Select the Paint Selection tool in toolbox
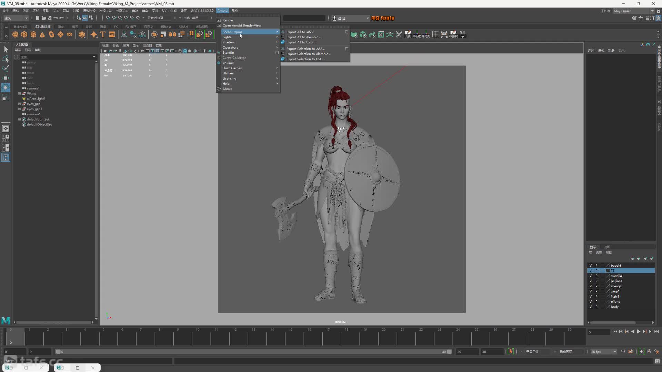The height and width of the screenshot is (372, 662). click(6, 68)
